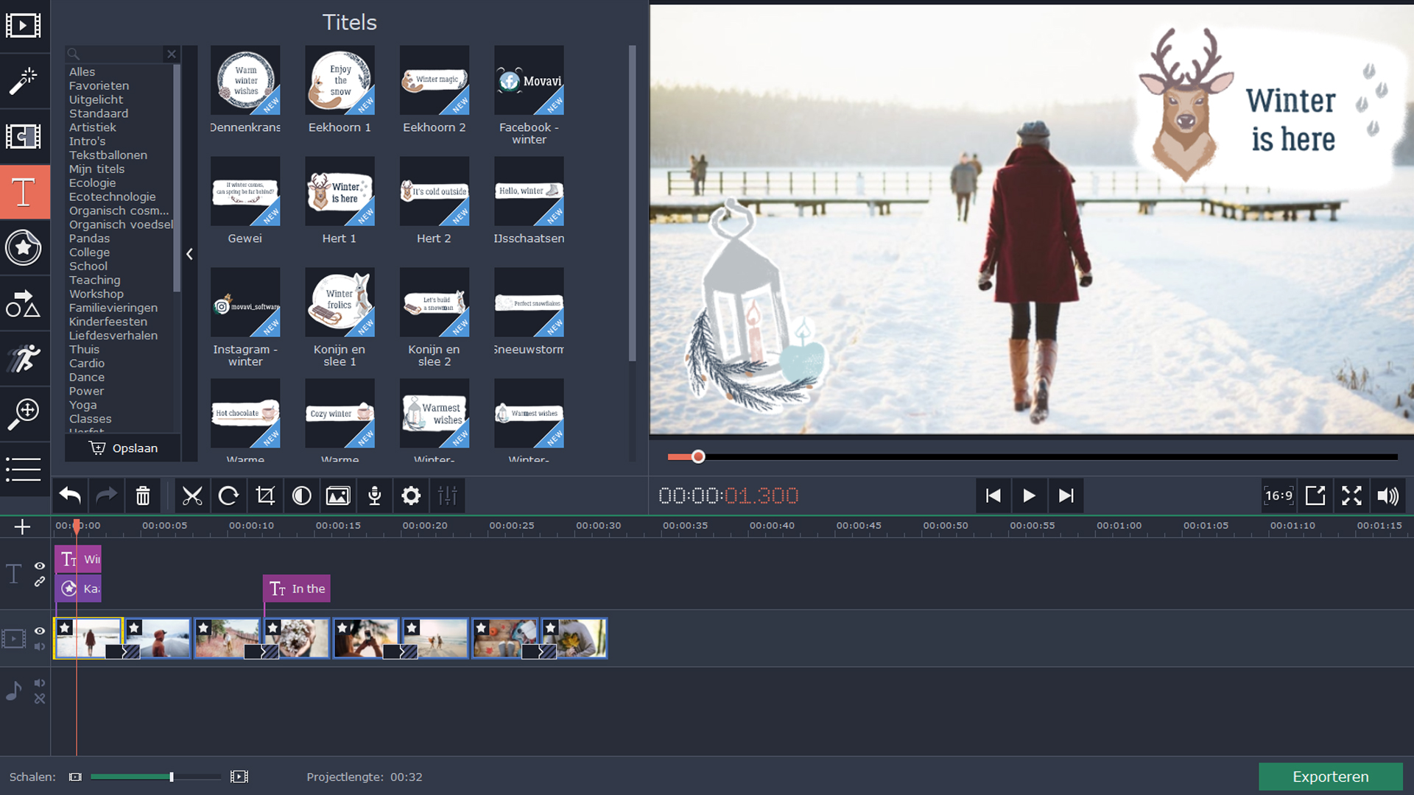
Task: Open clip properties gear icon
Action: pyautogui.click(x=411, y=496)
